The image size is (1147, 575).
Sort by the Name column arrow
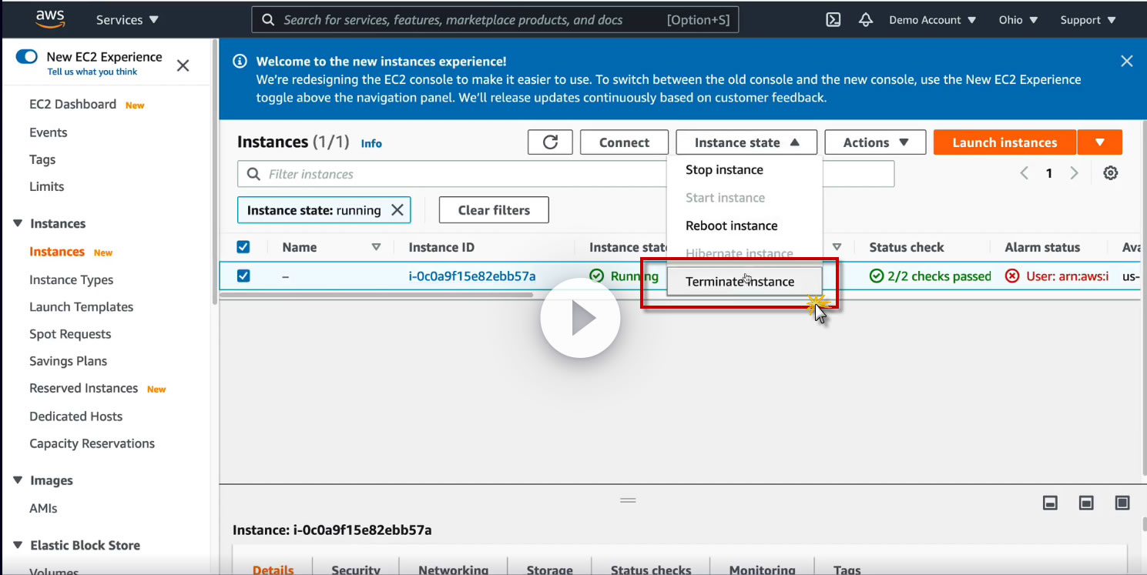click(376, 247)
